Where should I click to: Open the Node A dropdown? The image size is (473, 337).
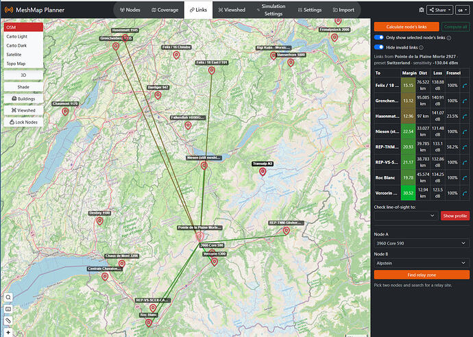click(422, 243)
